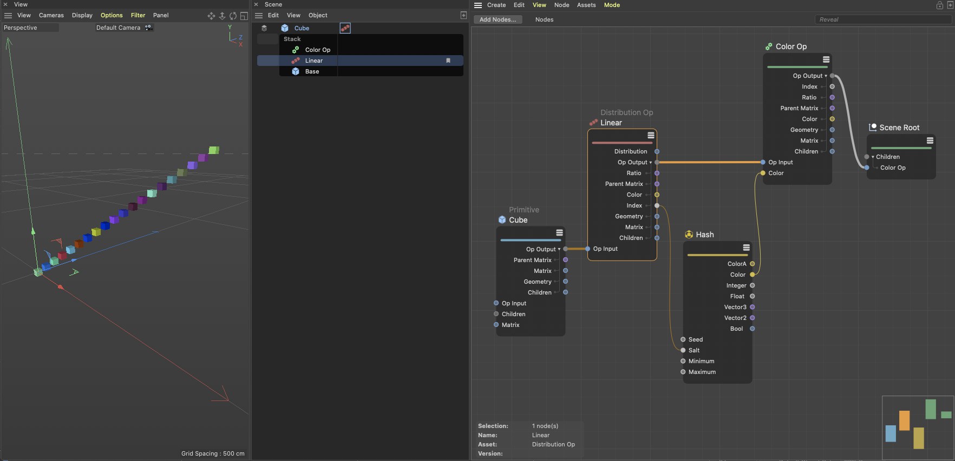Click the new panel icon in Scene header
The image size is (955, 461).
click(463, 15)
